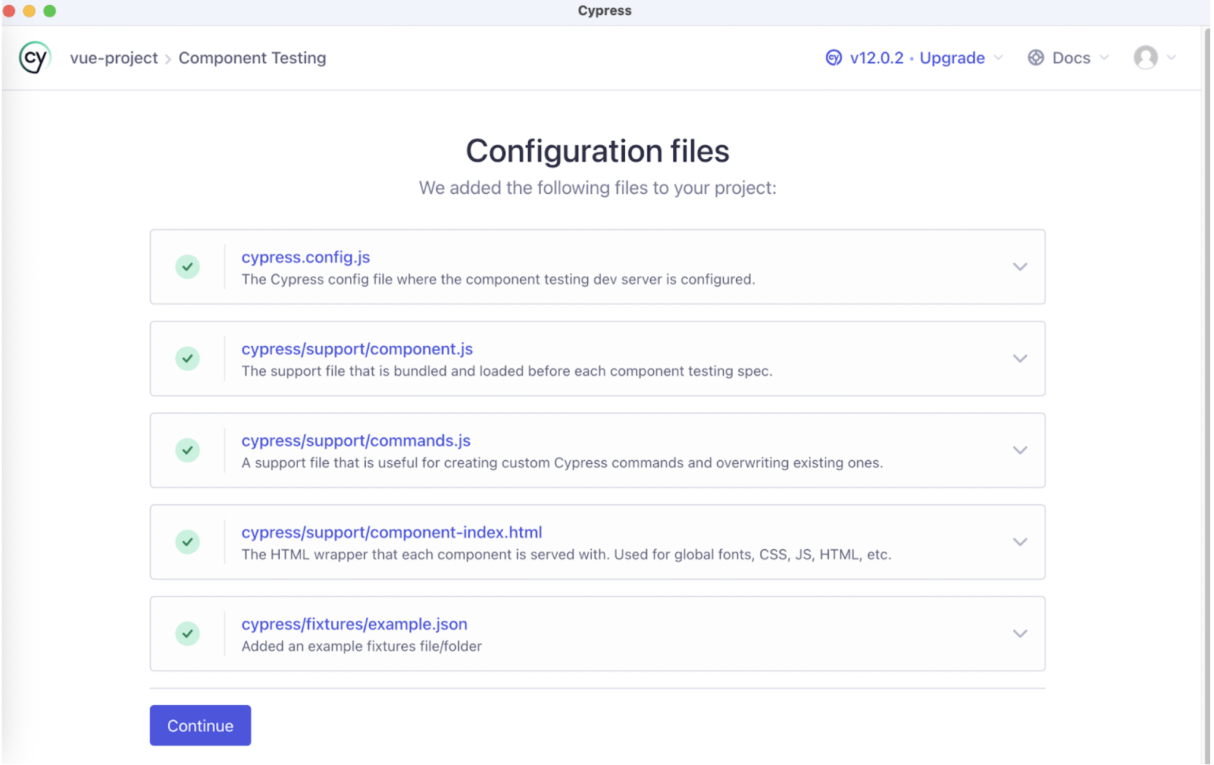The image size is (1214, 765).
Task: Click the green checkmark on commands.js entry
Action: [187, 450]
